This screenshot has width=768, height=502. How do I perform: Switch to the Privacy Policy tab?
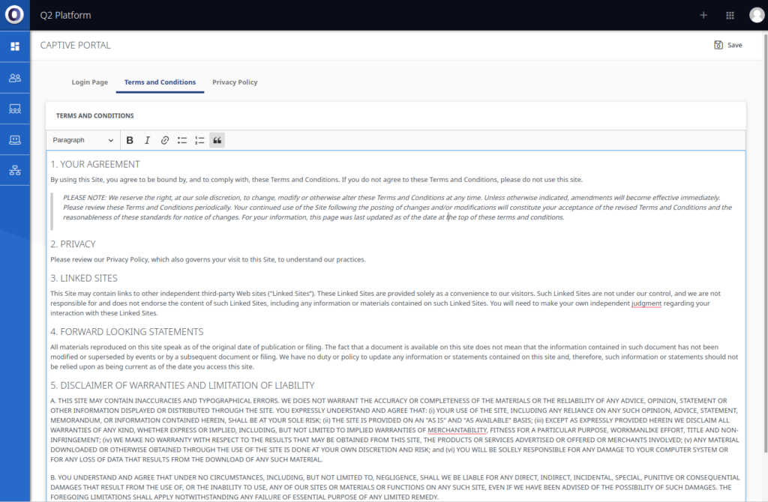(235, 82)
